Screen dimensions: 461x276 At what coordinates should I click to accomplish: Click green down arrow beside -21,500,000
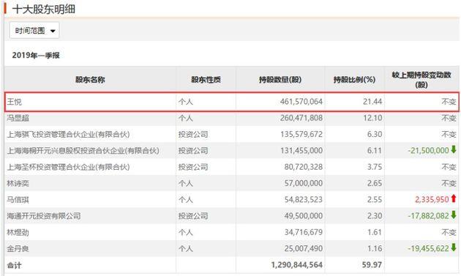click(x=454, y=149)
